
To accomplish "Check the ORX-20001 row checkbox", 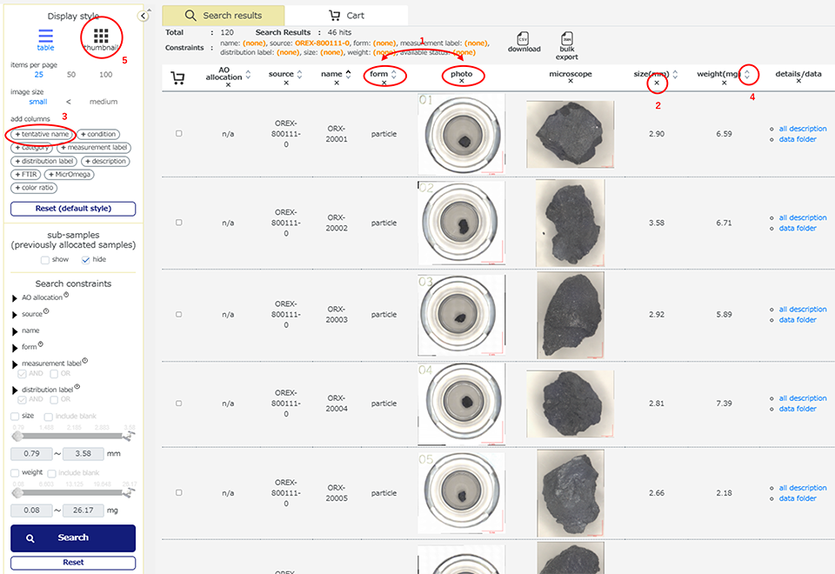I will pyautogui.click(x=179, y=133).
